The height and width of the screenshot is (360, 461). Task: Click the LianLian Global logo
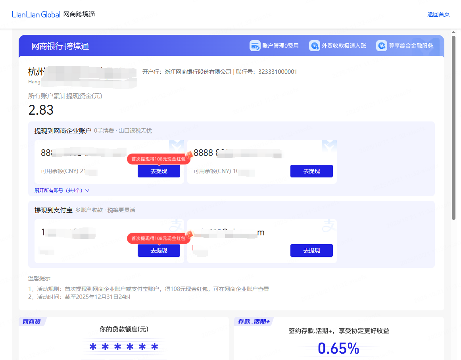click(x=36, y=15)
